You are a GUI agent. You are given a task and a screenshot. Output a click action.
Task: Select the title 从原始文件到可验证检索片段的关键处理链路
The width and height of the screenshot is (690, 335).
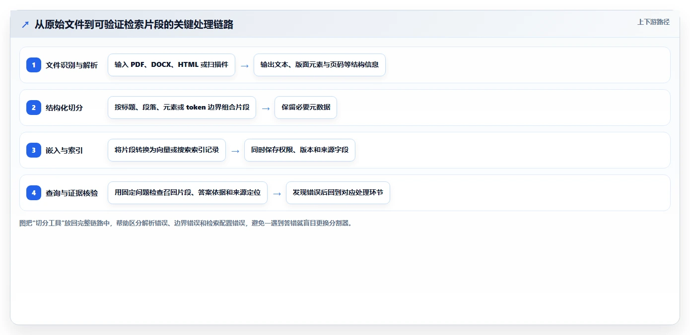[134, 24]
